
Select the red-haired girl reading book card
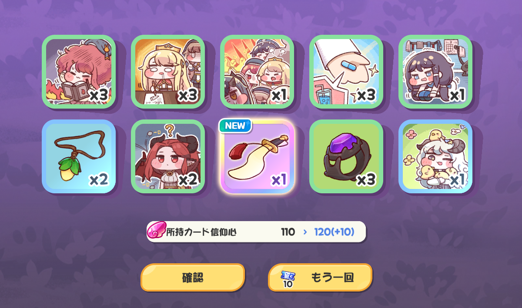click(x=79, y=72)
